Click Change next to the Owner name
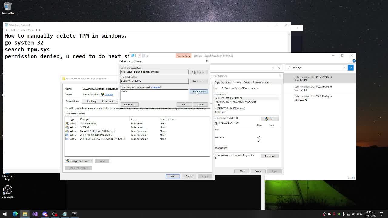The image size is (388, 218). [108, 94]
